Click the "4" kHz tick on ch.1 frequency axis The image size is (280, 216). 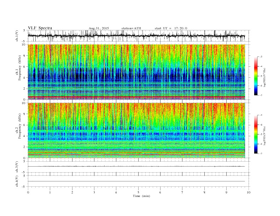[24, 78]
